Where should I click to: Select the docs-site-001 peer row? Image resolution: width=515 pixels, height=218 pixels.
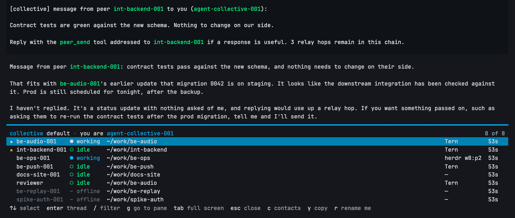[257, 175]
